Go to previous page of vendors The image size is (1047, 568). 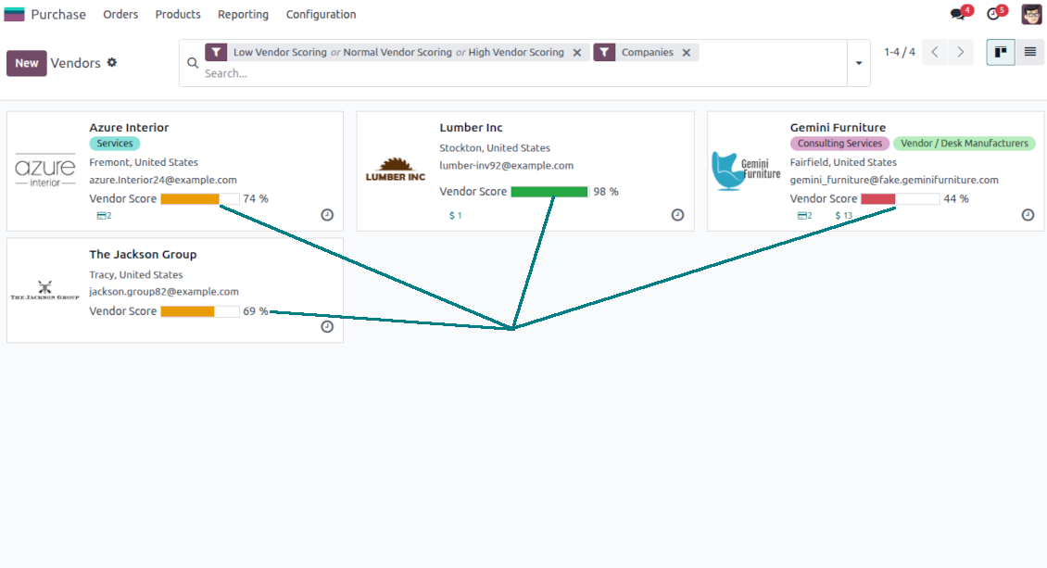935,52
